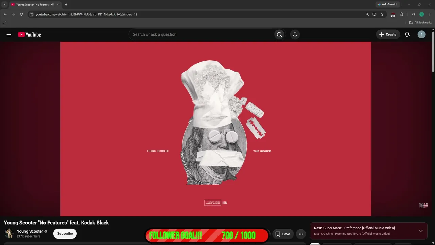The width and height of the screenshot is (435, 245).
Task: Close the Young Scooter tab
Action: pyautogui.click(x=58, y=5)
